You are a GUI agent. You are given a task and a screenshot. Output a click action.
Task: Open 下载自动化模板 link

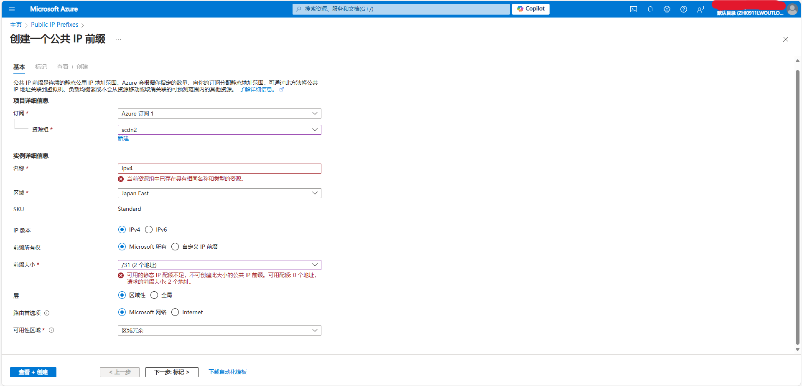click(x=228, y=372)
